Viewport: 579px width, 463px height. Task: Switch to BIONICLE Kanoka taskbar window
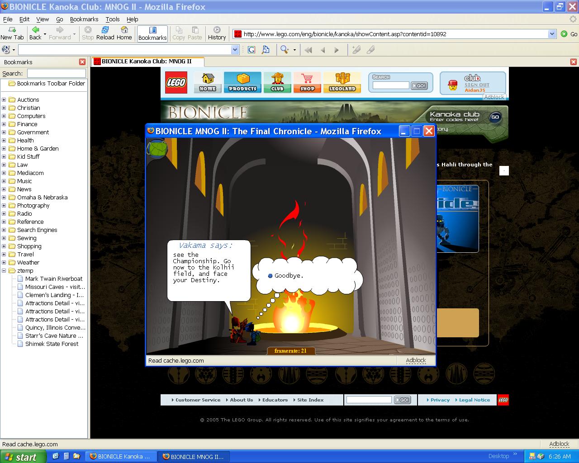pos(121,456)
